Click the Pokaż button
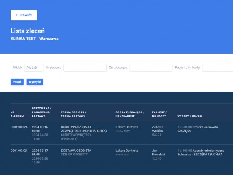 tap(17, 82)
